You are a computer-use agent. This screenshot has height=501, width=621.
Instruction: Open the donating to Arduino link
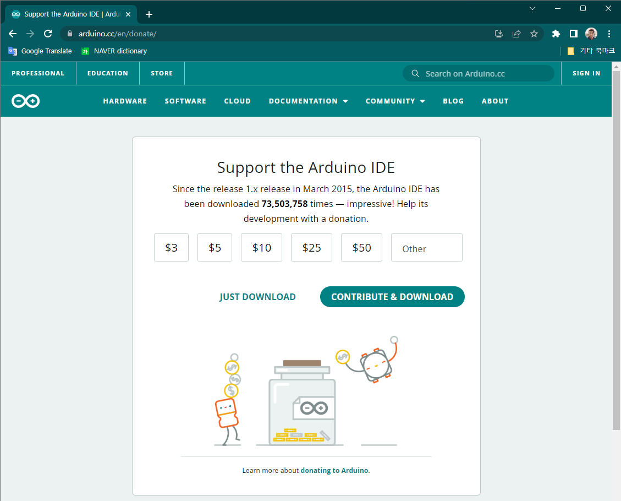(334, 471)
